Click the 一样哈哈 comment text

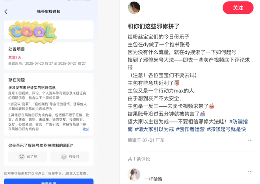click(153, 179)
